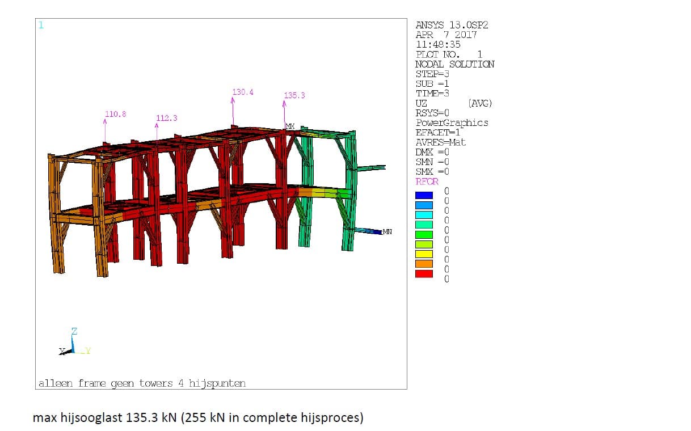
Task: Click the window number '1' in plot corner
Action: click(x=41, y=25)
